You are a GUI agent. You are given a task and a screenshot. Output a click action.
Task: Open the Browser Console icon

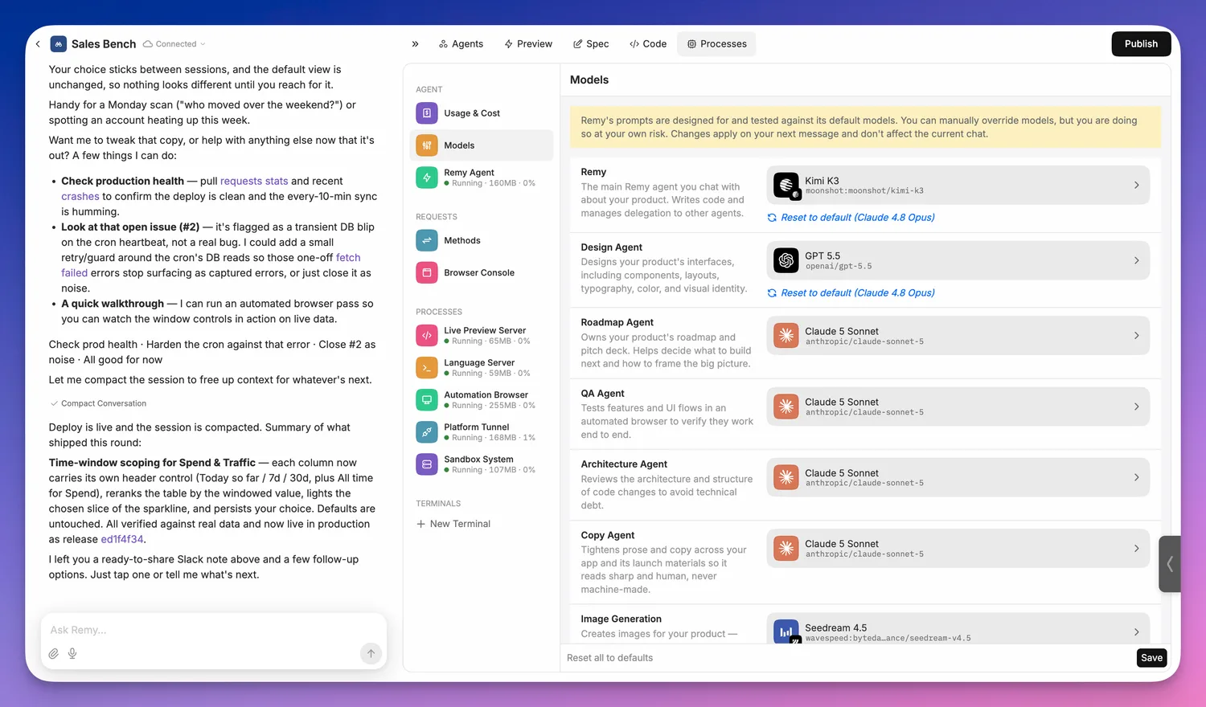pyautogui.click(x=427, y=272)
